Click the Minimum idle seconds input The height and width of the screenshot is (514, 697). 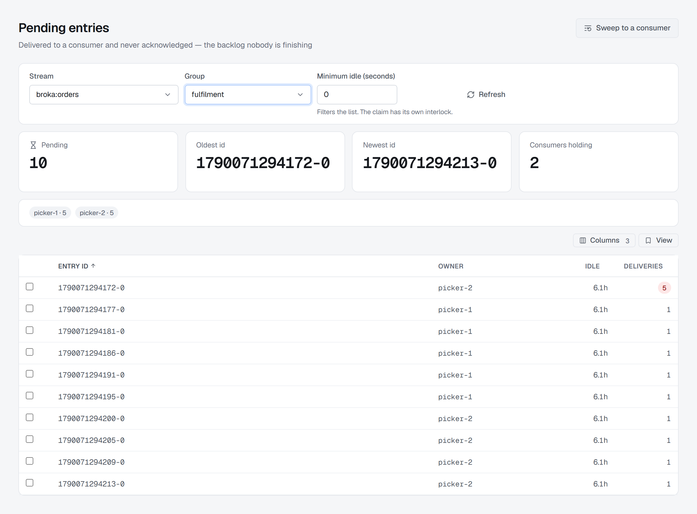[x=357, y=95]
